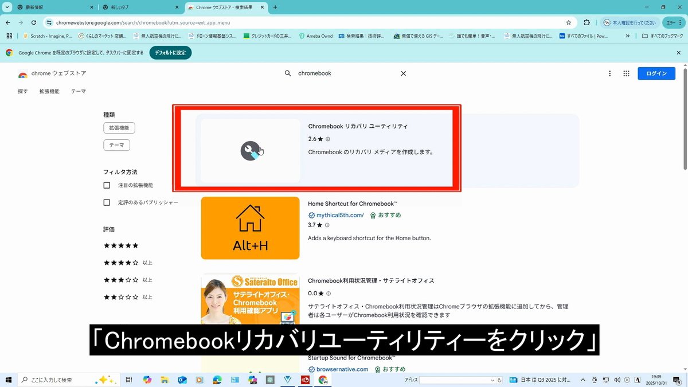Reload the current page with the refresh icon
This screenshot has width=688, height=387.
34,22
